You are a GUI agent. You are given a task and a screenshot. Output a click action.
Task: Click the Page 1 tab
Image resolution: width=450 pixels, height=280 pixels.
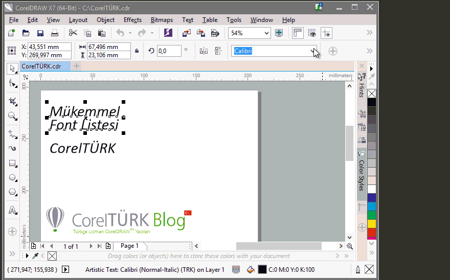pyautogui.click(x=129, y=246)
